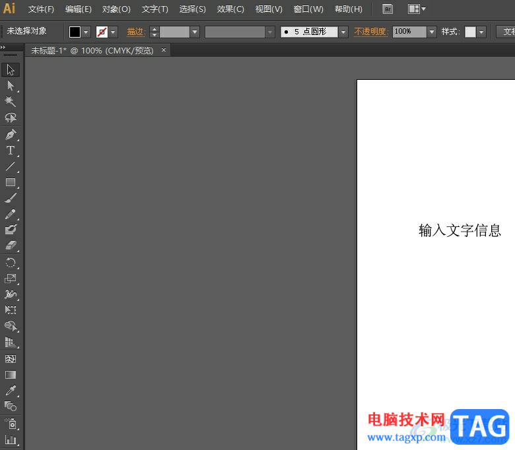Select the Paintbrush tool
This screenshot has width=515, height=450.
[x=11, y=198]
